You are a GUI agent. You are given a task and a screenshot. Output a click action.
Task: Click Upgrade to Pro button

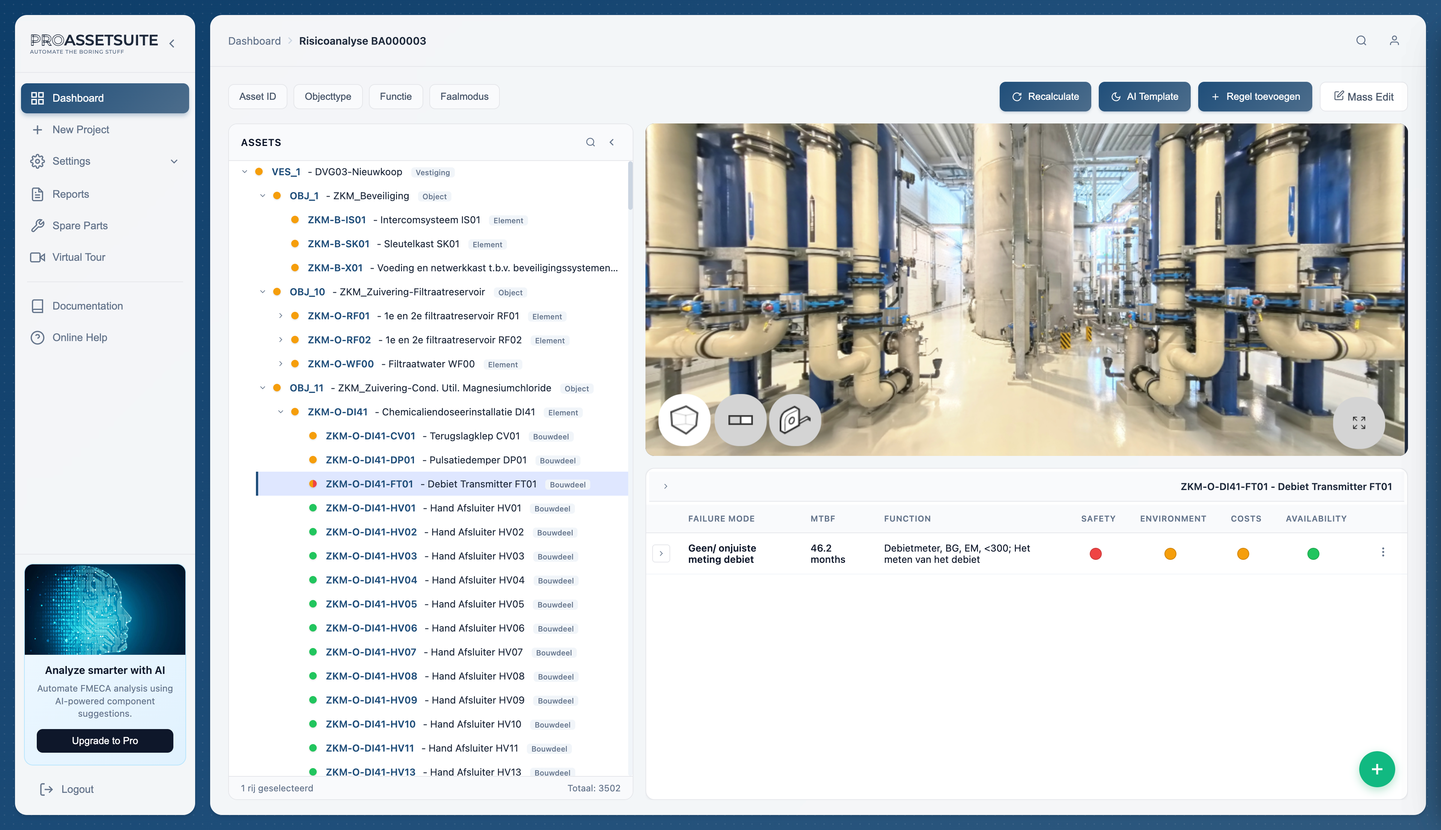[105, 740]
